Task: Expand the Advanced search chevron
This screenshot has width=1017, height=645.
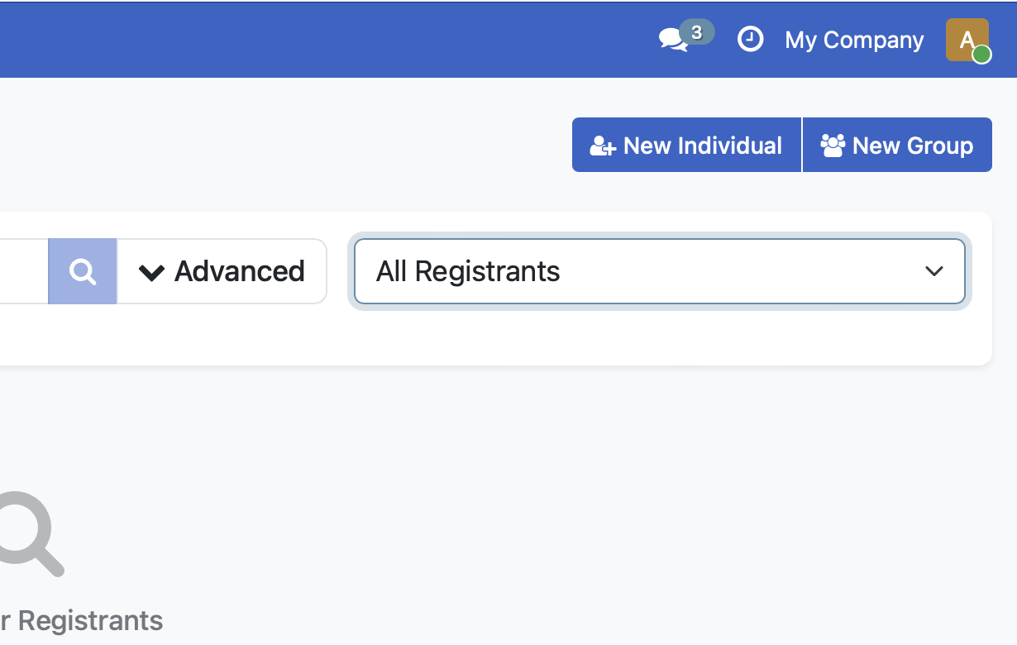Action: point(152,272)
